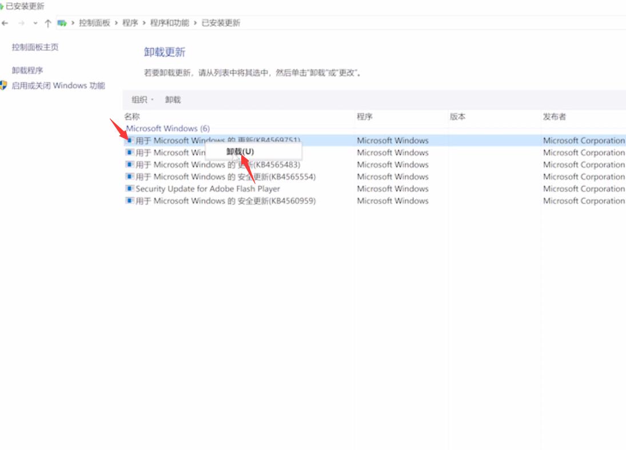626x450 pixels.
Task: Click the Back navigation arrow
Action: click(5, 23)
